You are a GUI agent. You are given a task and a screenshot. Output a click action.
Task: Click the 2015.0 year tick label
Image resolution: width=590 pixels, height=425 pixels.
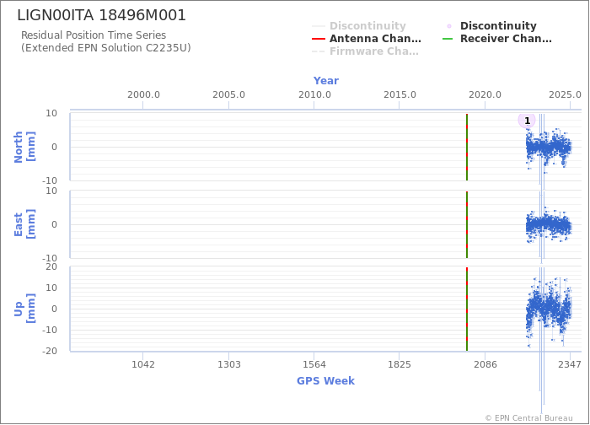(400, 94)
